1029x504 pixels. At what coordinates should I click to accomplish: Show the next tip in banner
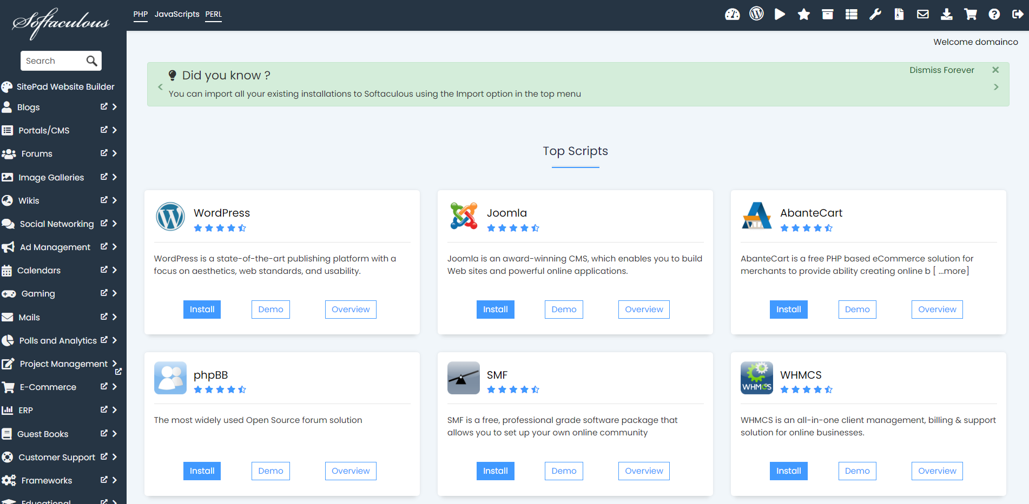[996, 87]
